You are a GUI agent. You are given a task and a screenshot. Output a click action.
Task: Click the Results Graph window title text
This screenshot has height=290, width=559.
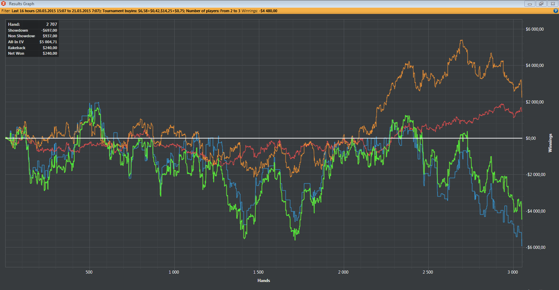point(22,4)
